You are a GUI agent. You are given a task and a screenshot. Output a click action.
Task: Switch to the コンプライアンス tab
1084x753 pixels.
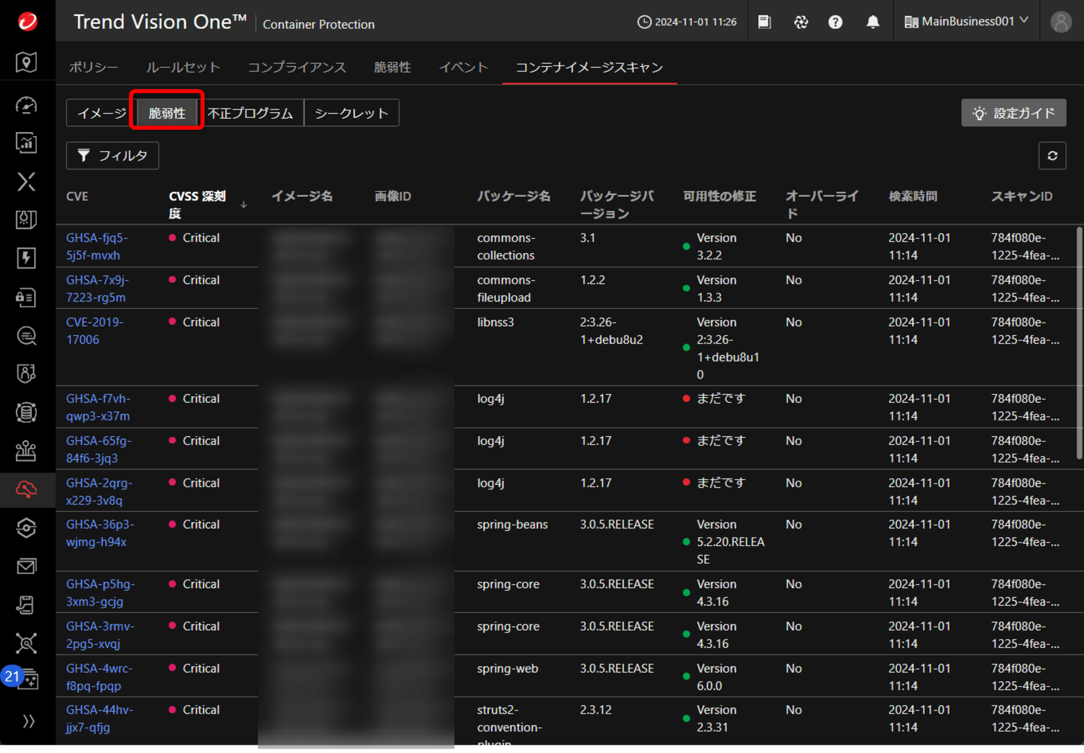coord(297,67)
